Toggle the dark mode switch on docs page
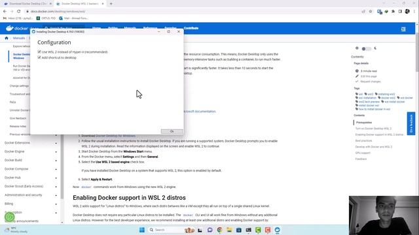 (x=366, y=49)
